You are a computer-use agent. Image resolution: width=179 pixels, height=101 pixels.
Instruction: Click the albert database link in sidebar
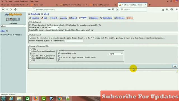3,31
